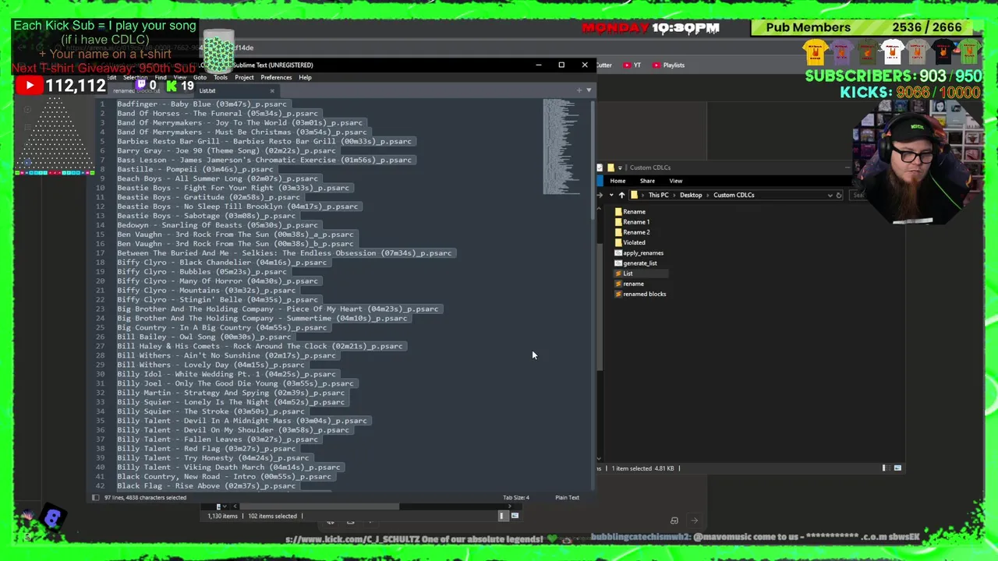
Task: Close the List.txt tab
Action: tap(271, 90)
